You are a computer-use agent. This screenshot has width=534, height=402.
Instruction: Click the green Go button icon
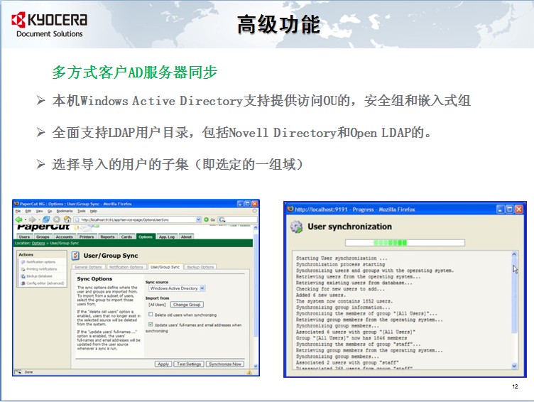tap(205, 219)
